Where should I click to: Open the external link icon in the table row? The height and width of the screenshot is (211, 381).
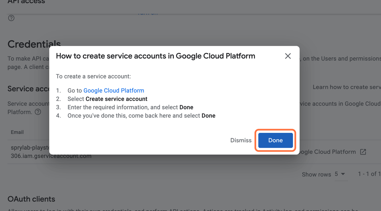(x=363, y=152)
